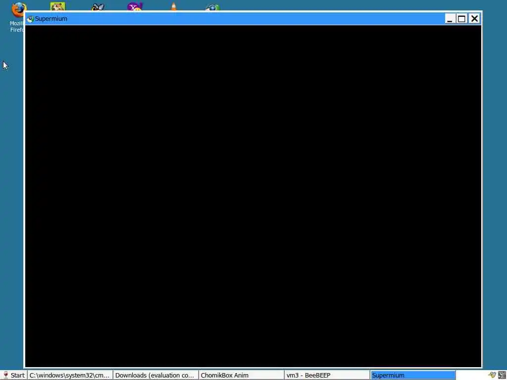The height and width of the screenshot is (380, 507).
Task: Switch to the vm3 - BeeBEEP taskbar entry
Action: pyautogui.click(x=327, y=375)
